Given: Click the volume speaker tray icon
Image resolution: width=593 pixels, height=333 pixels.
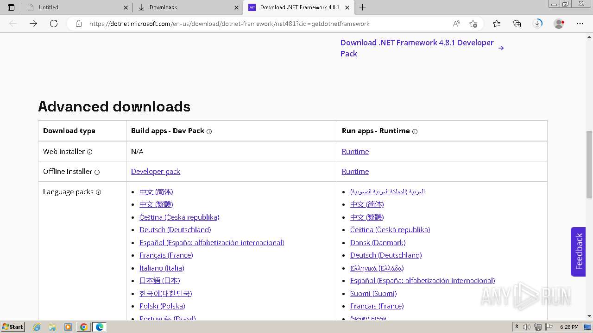Looking at the screenshot, I should pos(527,327).
